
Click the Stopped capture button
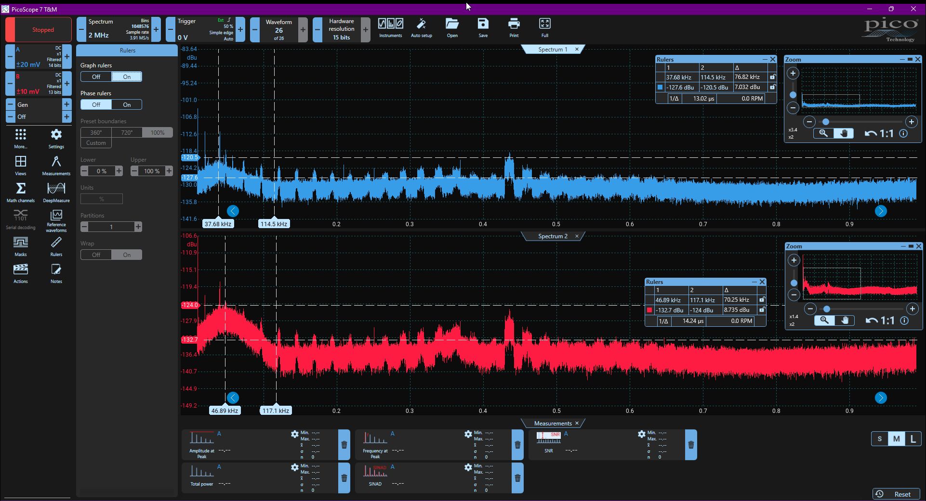pos(39,29)
